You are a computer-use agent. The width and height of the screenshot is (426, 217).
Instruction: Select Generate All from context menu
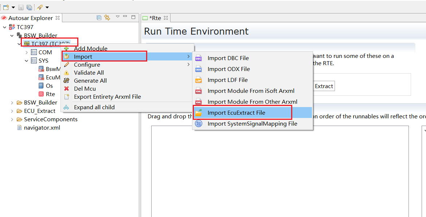click(90, 81)
